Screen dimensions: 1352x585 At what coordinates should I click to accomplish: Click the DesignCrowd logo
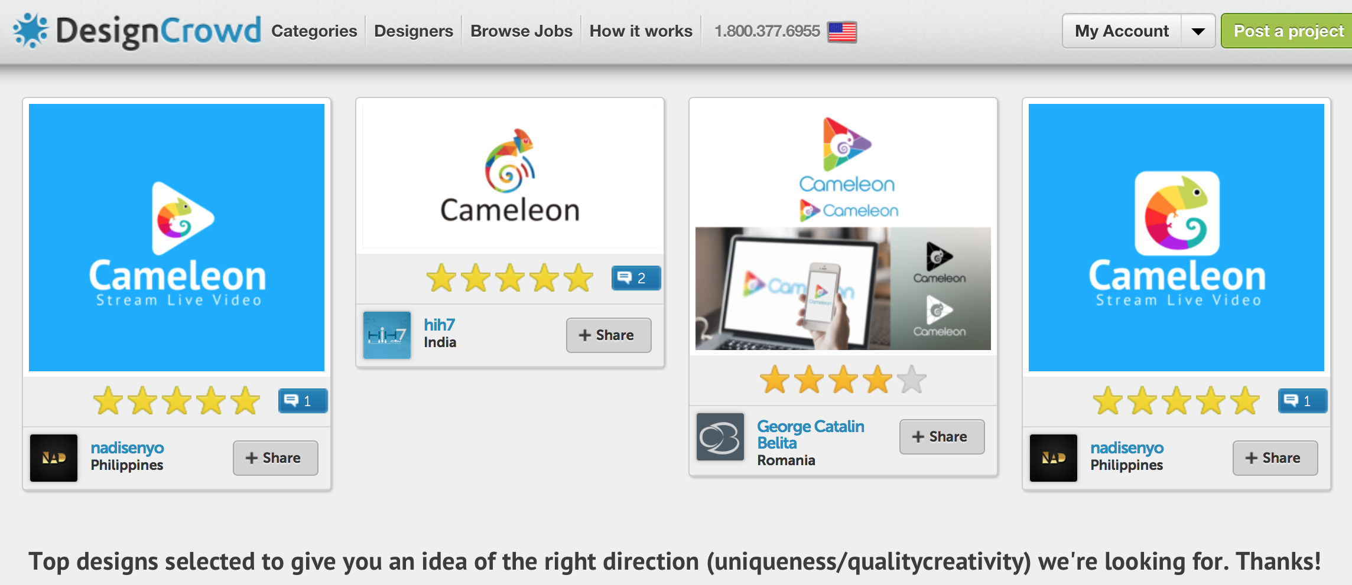(137, 31)
